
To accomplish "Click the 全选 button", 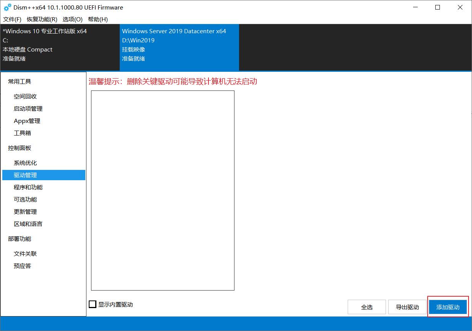I will 366,307.
